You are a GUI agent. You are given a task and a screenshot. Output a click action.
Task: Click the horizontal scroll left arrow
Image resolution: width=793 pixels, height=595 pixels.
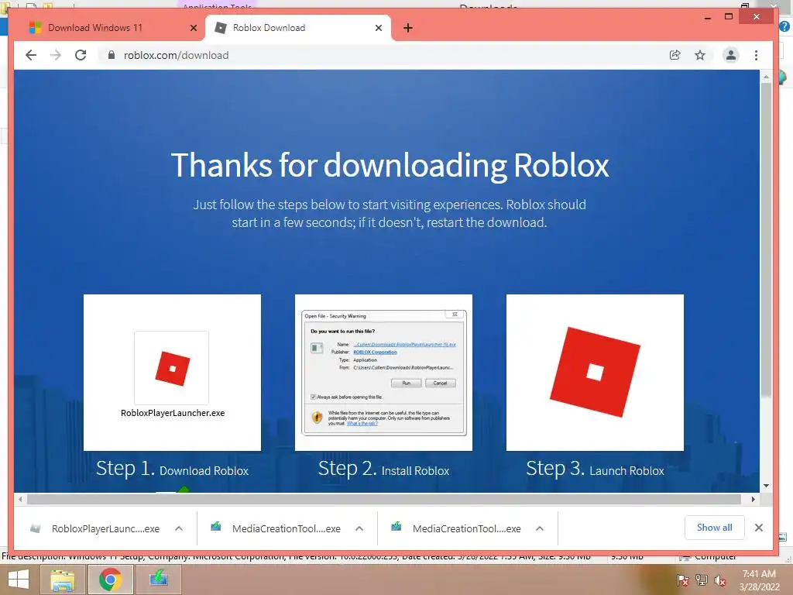coord(19,500)
